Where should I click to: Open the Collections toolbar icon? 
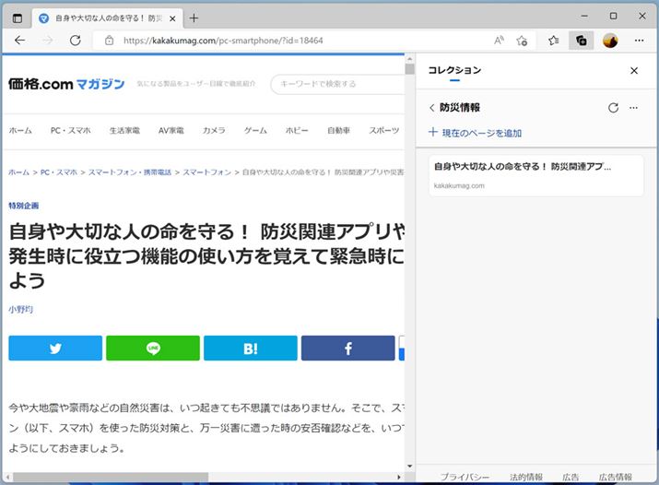[x=581, y=41]
